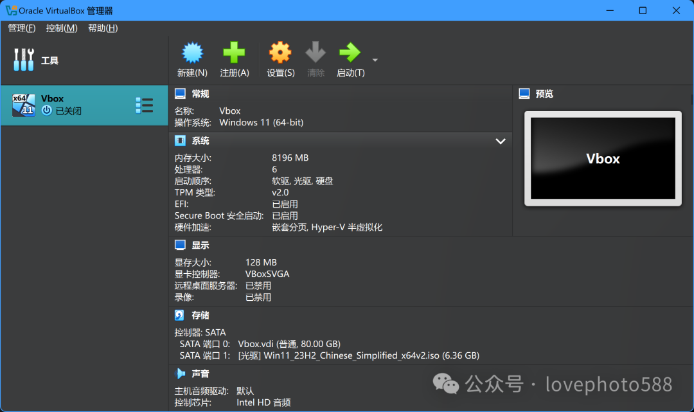
Task: Click the processor count value 6
Action: tap(274, 170)
